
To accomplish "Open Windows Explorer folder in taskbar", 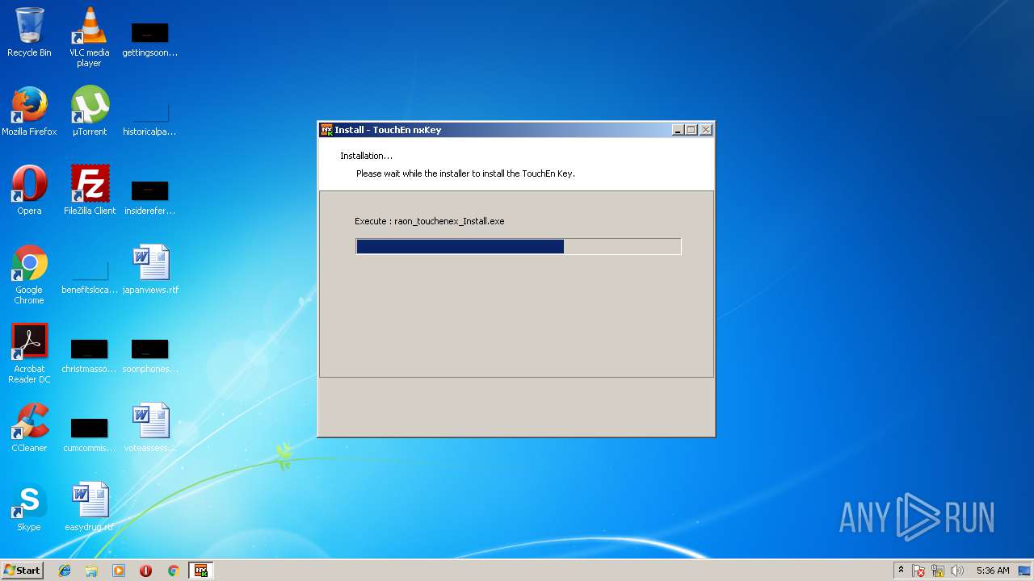I will [91, 571].
